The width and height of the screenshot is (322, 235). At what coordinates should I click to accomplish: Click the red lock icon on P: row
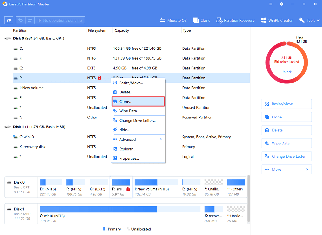click(100, 78)
